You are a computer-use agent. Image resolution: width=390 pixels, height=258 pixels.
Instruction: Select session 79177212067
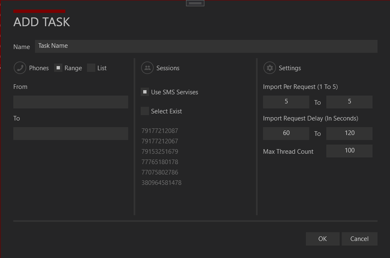click(x=160, y=141)
